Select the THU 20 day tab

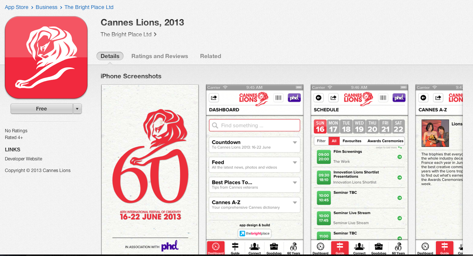point(372,126)
